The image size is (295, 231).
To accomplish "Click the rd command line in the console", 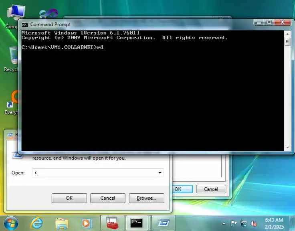I will (x=63, y=47).
